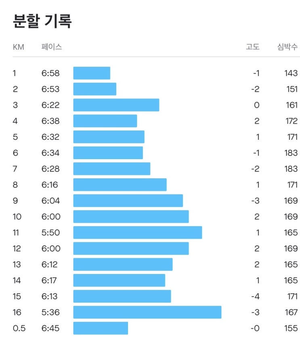Tap the 심박수 column header
Viewport: 300px width, 347px height.
pos(287,47)
